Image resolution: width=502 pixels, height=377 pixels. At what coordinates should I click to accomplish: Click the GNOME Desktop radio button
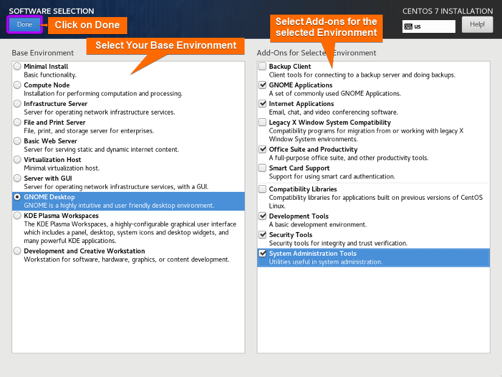[17, 197]
